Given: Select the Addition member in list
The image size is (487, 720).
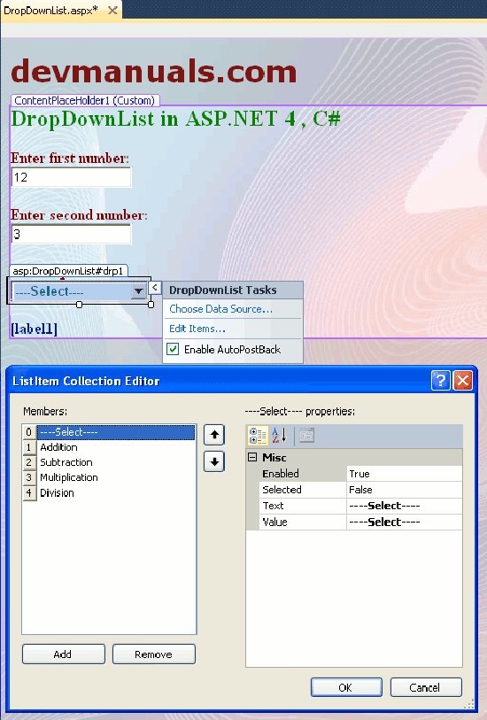Looking at the screenshot, I should (58, 447).
